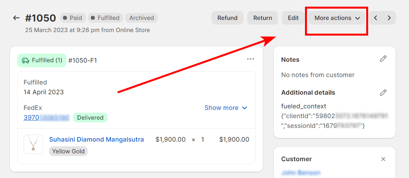This screenshot has width=409, height=178.
Task: Click the unit price $1,900.00 before the × sign
Action: (x=171, y=140)
